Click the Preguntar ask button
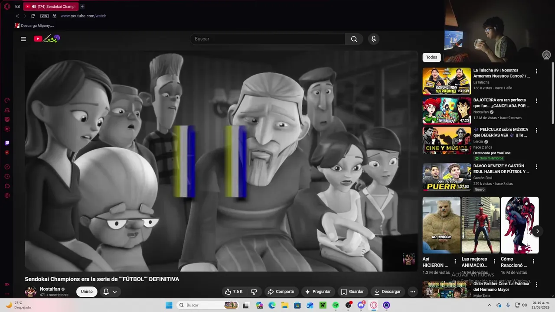The image size is (555, 312). pyautogui.click(x=318, y=292)
